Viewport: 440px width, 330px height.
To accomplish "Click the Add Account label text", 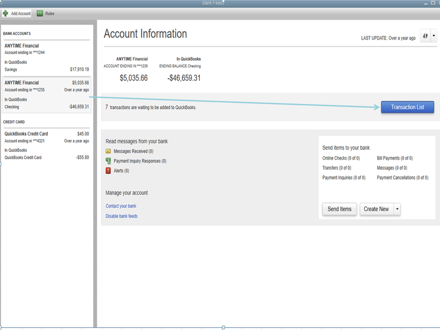I will pyautogui.click(x=21, y=14).
